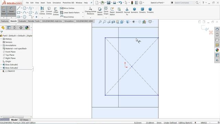Click Convert Entities tool

[x=49, y=11]
